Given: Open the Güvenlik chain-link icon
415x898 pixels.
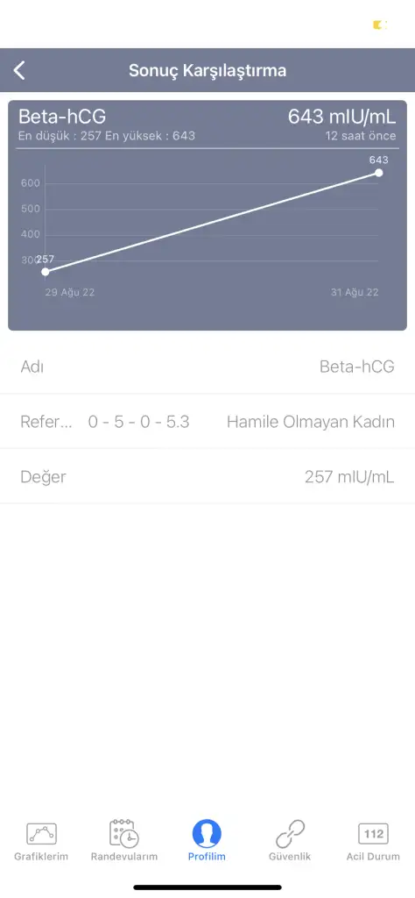Looking at the screenshot, I should 290,833.
